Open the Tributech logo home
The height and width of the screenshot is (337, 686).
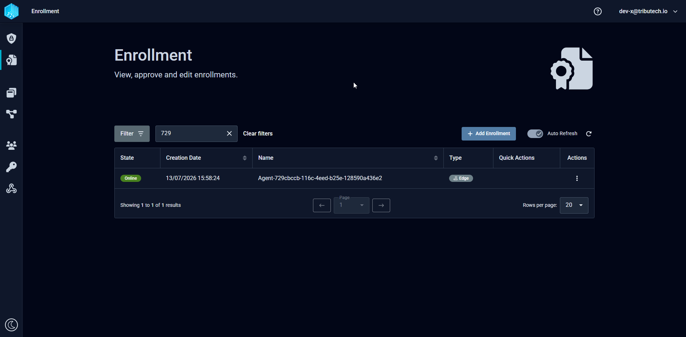[11, 11]
